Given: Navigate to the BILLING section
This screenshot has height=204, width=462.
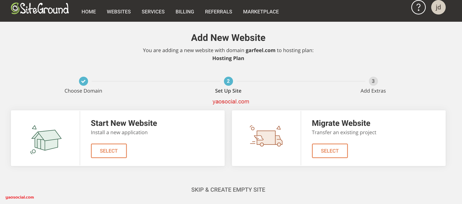Looking at the screenshot, I should [185, 12].
